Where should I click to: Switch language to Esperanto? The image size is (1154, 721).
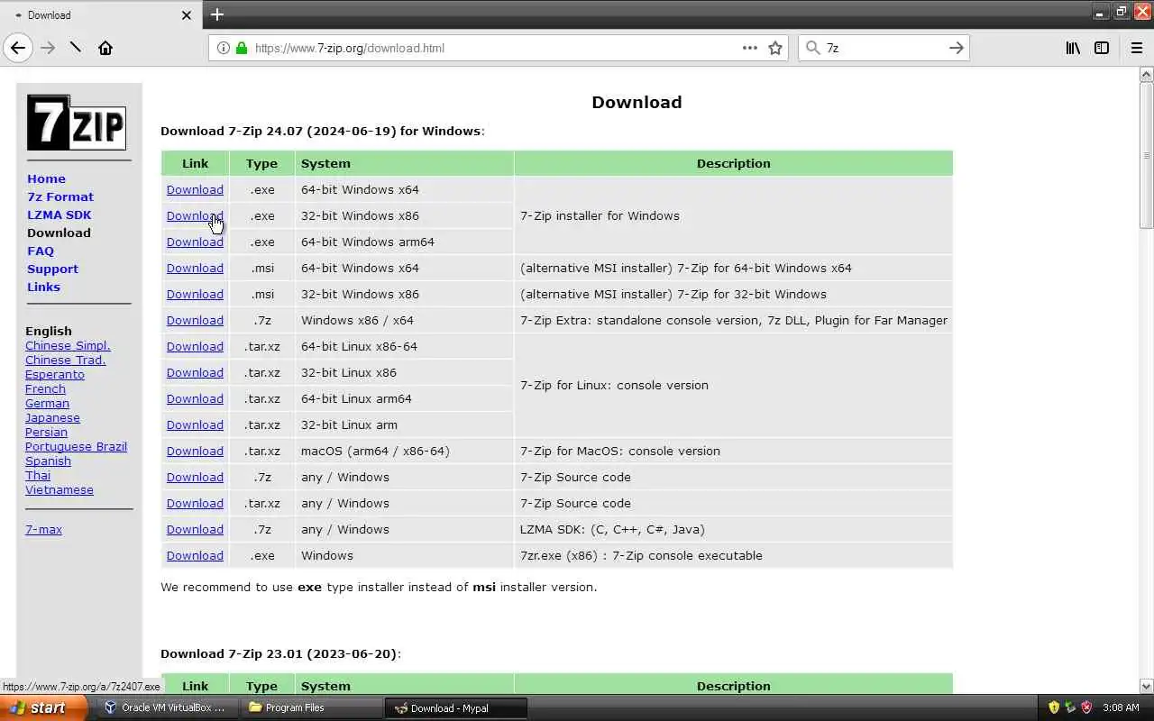point(55,374)
